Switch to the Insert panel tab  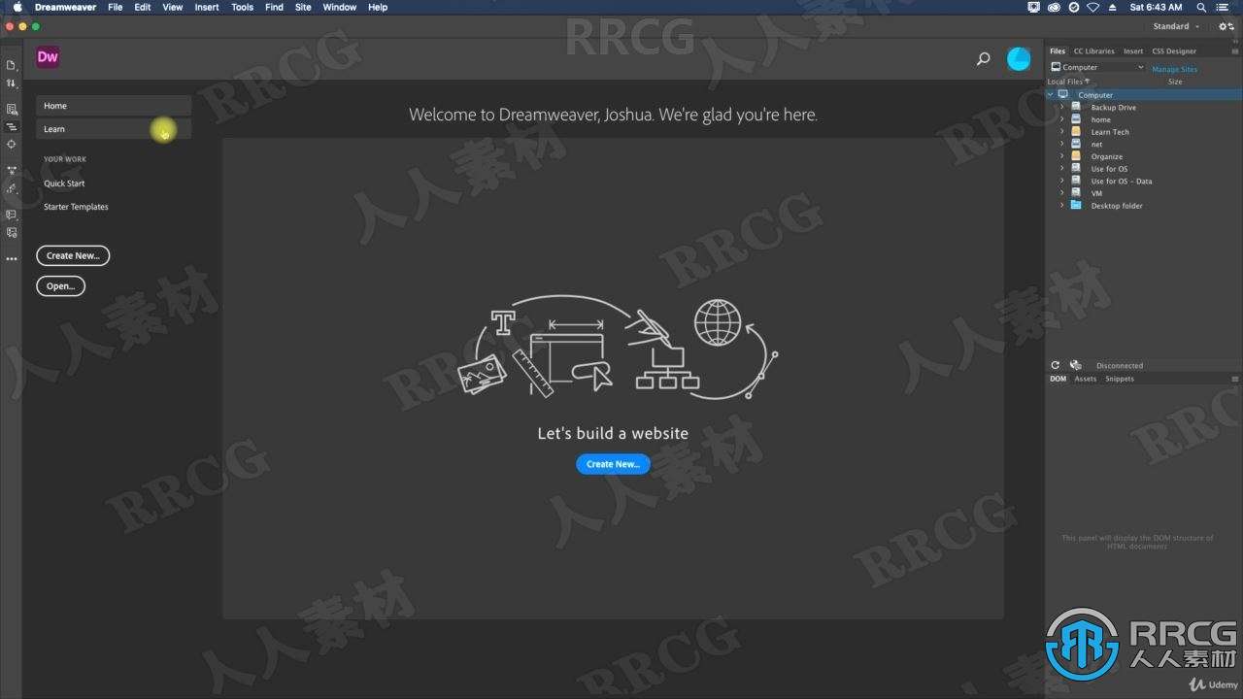click(1133, 50)
